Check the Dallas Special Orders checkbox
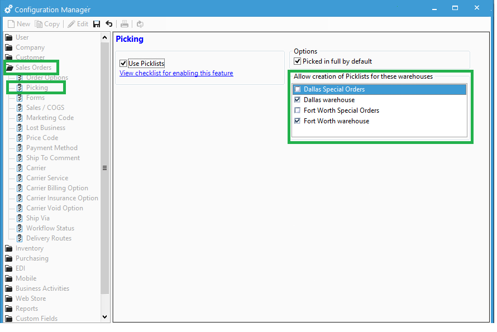The image size is (497, 332). click(x=297, y=89)
